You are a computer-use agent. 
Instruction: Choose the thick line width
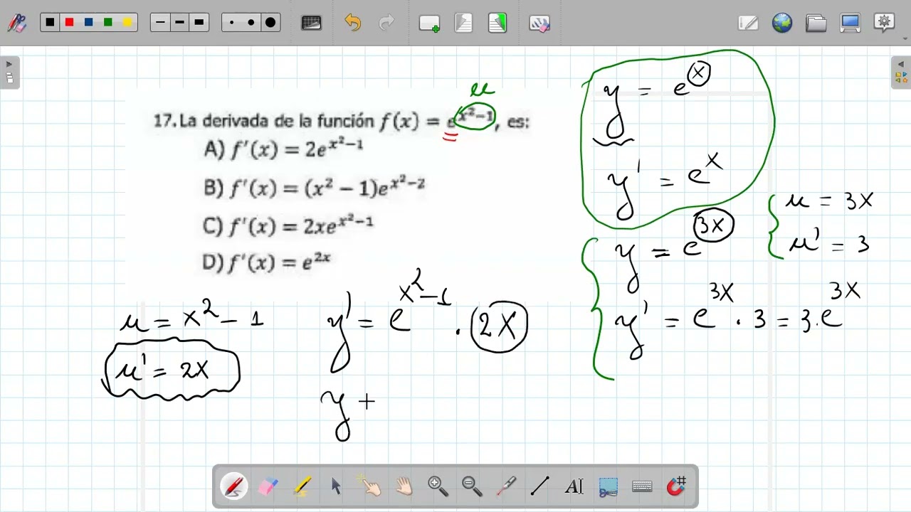tap(199, 23)
